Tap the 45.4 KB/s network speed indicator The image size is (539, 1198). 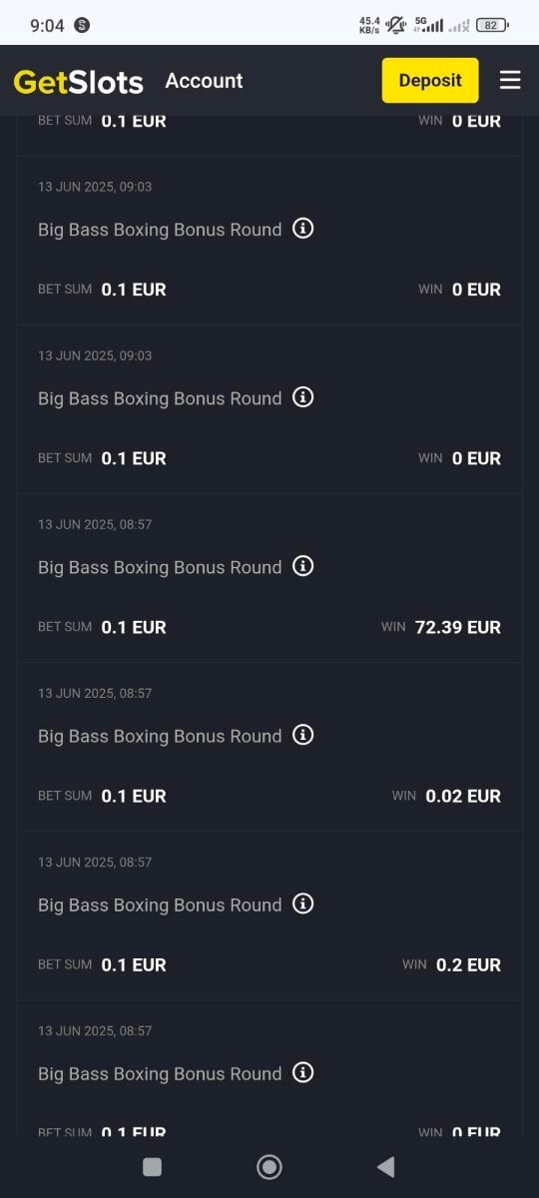point(369,25)
